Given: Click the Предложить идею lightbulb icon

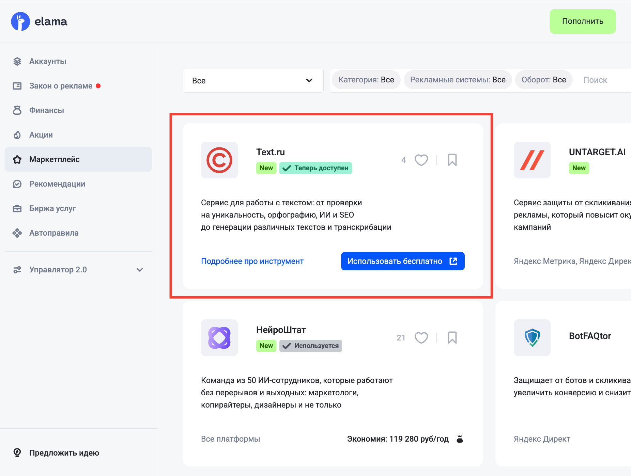Looking at the screenshot, I should point(17,453).
